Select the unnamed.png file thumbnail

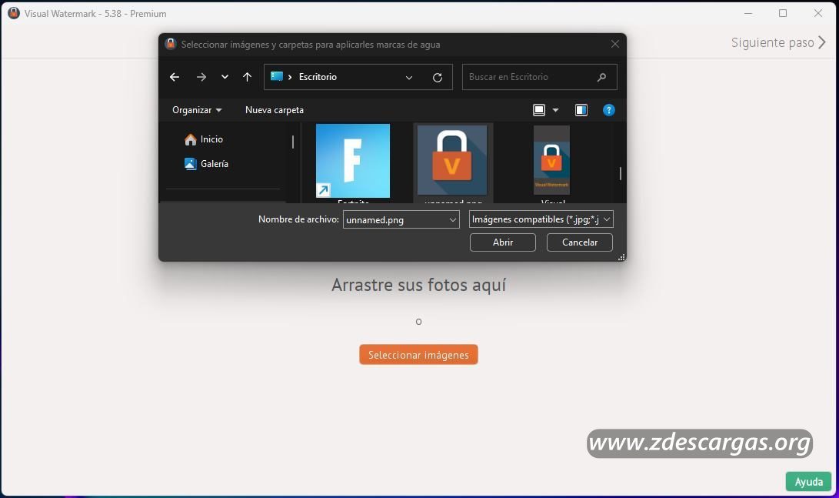point(452,161)
